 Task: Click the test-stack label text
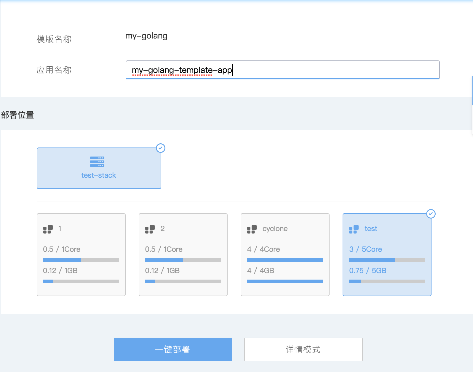point(99,175)
